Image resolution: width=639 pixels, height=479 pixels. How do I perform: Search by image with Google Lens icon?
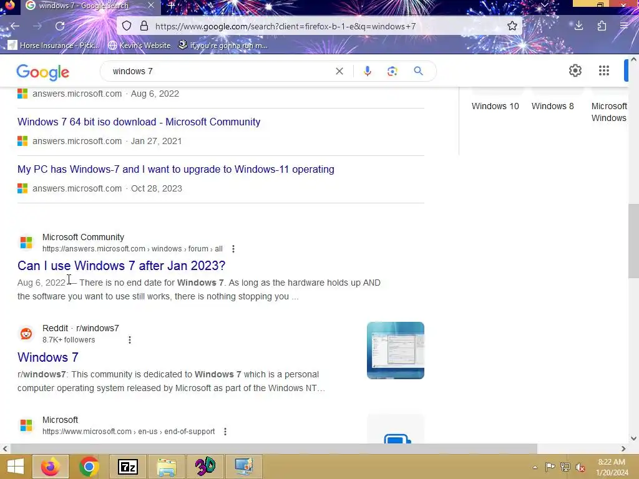pyautogui.click(x=392, y=71)
